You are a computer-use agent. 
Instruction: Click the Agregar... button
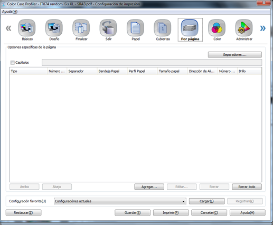tap(149, 187)
